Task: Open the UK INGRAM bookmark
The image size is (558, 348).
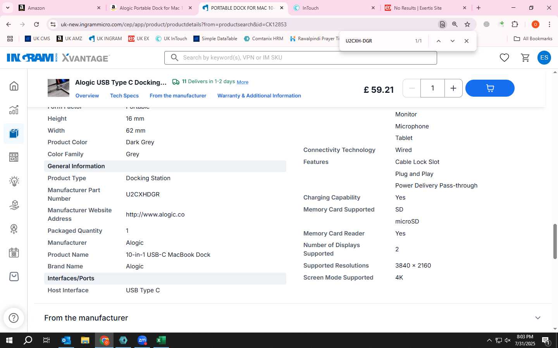Action: pyautogui.click(x=105, y=39)
